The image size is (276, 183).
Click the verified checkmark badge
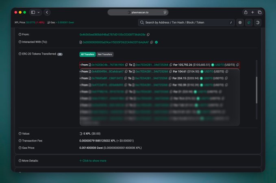click(156, 42)
